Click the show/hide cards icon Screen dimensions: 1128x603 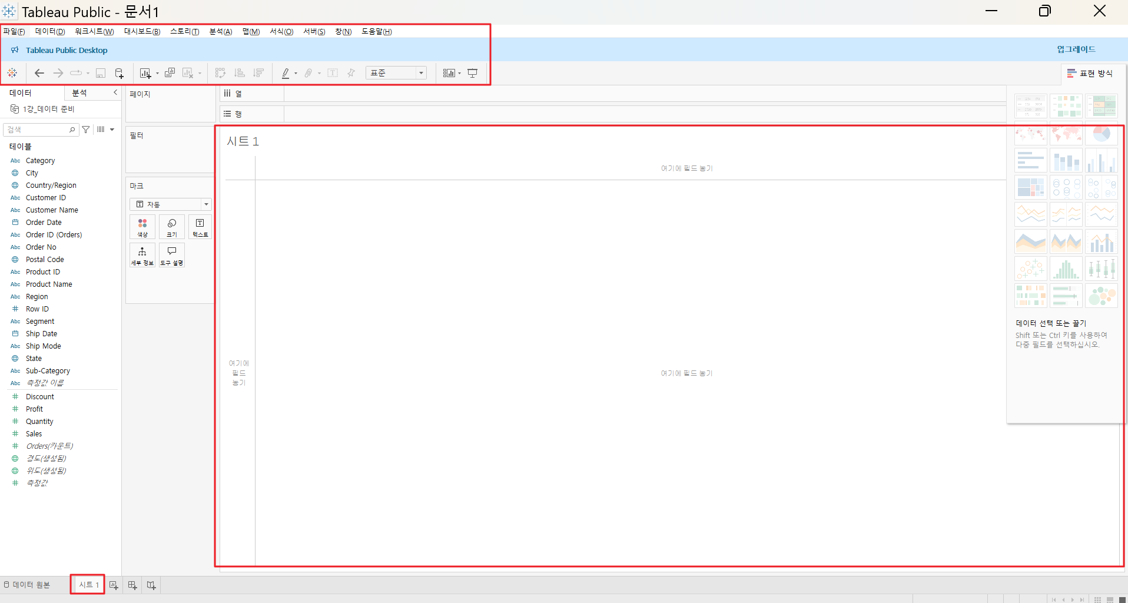[x=449, y=73]
